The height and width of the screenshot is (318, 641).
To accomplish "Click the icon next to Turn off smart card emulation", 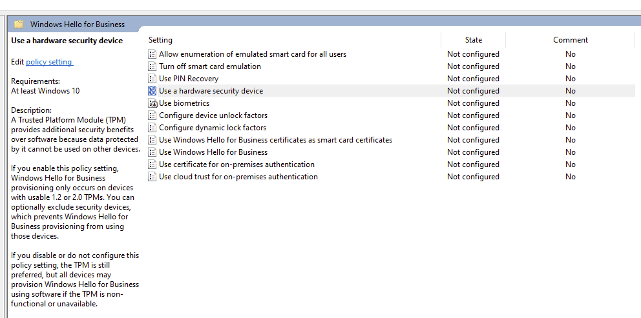I will [x=152, y=66].
